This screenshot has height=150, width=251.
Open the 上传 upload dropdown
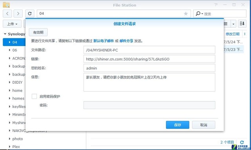12,24
